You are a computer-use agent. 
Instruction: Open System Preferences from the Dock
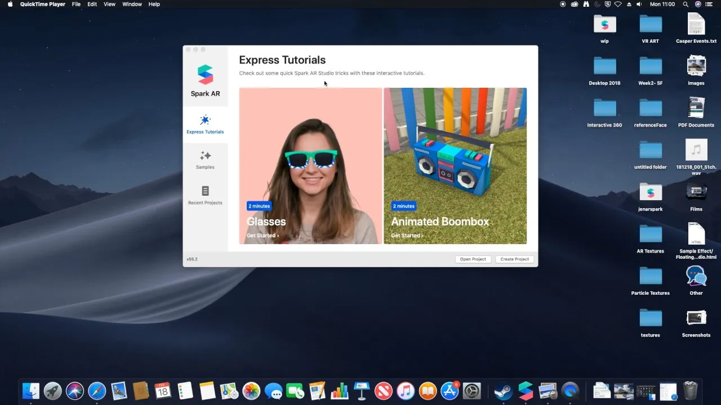[x=471, y=390]
